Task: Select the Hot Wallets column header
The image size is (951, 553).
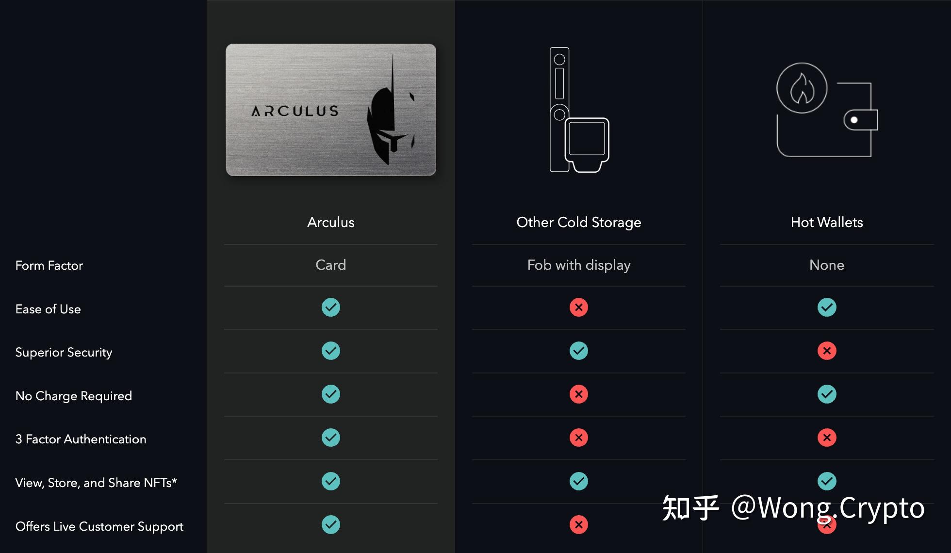Action: point(825,221)
